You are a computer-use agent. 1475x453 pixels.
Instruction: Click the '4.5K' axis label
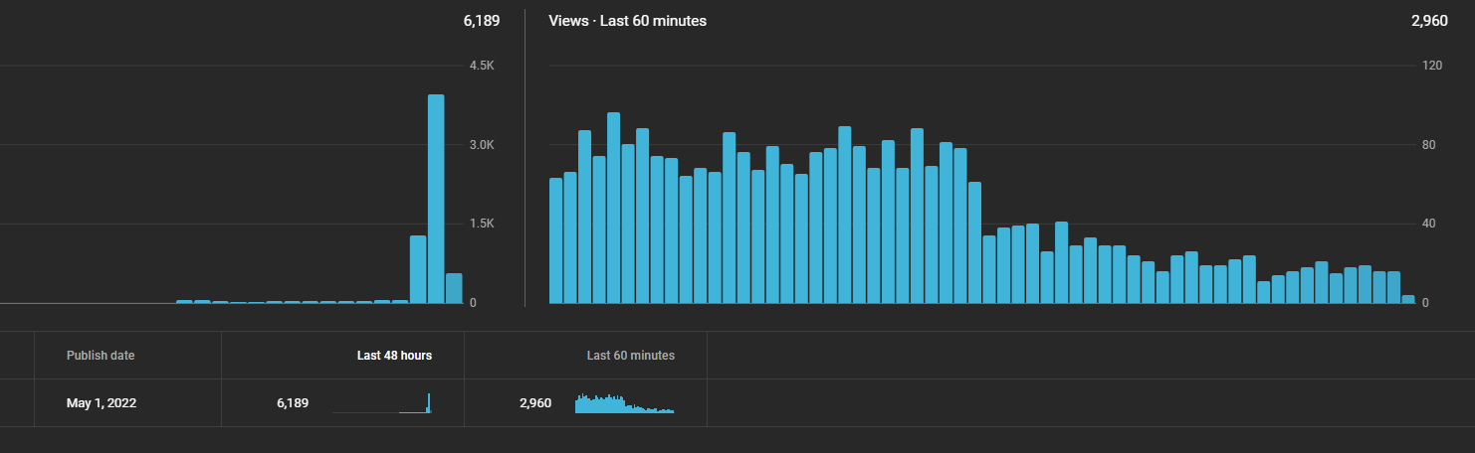point(482,66)
